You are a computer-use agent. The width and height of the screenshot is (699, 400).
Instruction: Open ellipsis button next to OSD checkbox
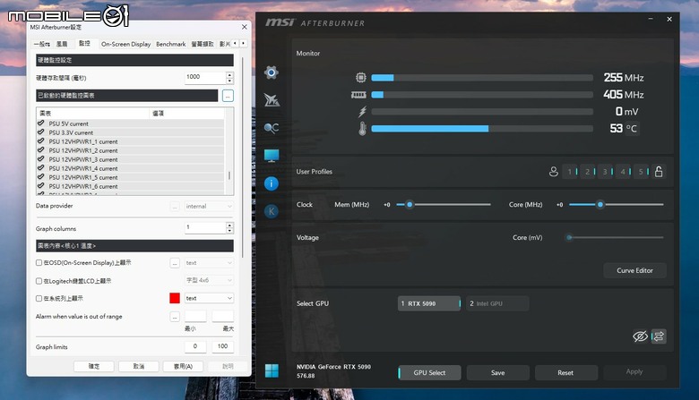(x=175, y=263)
